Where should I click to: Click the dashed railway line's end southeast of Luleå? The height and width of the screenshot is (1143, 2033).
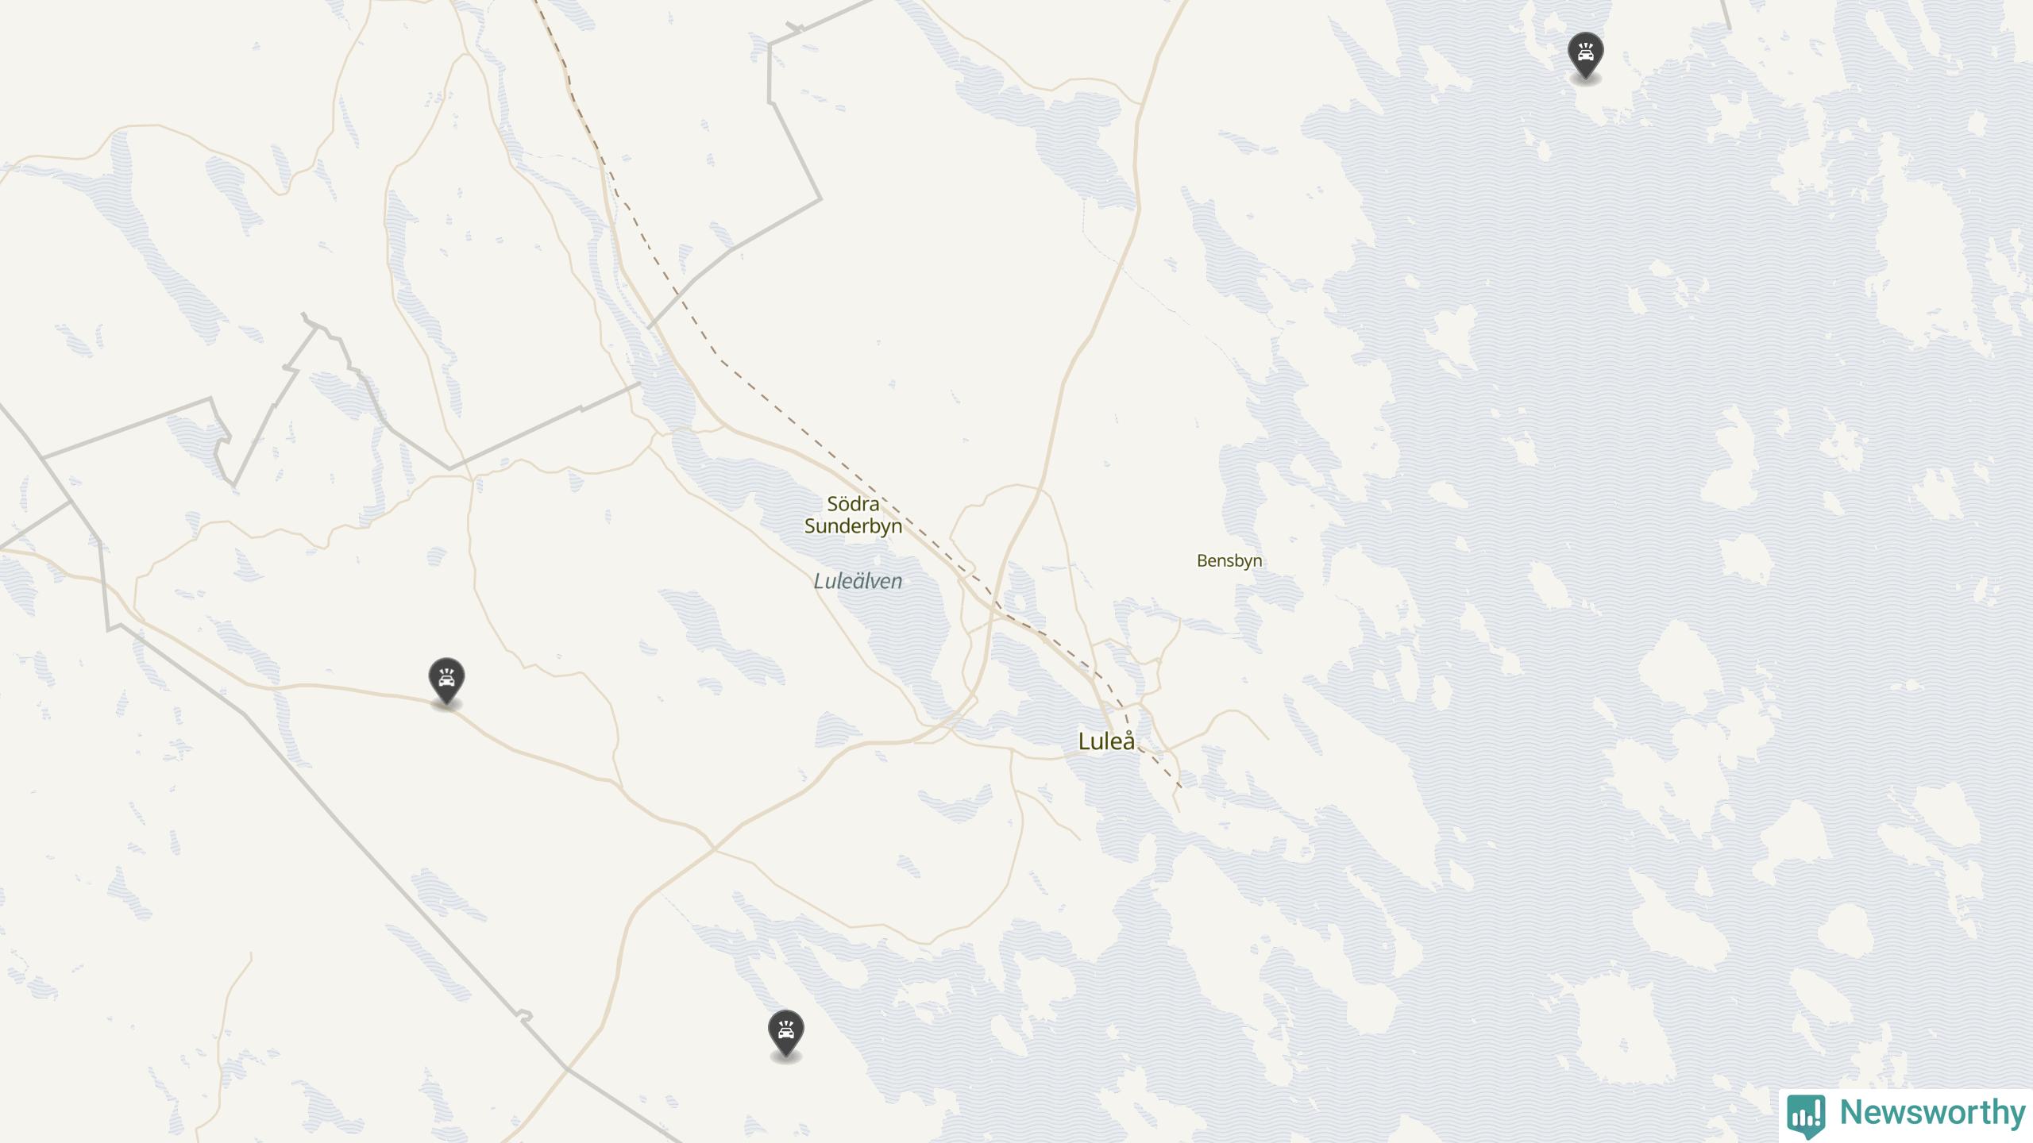tap(1181, 787)
